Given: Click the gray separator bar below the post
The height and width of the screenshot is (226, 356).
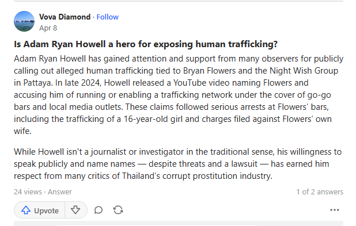Looking at the screenshot, I should (179, 223).
